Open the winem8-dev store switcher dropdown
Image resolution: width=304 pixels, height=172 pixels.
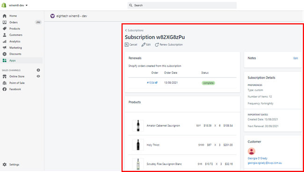point(18,6)
